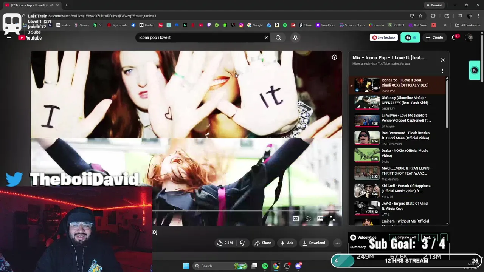Open YouTube notifications bell
The image size is (484, 272).
click(455, 37)
